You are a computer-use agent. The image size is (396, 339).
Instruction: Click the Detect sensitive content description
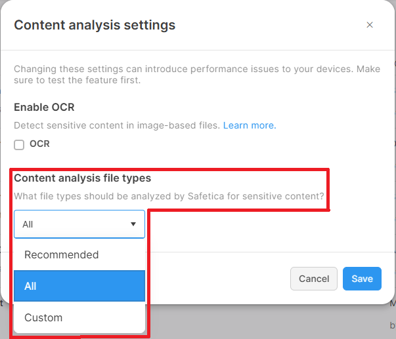tap(117, 125)
